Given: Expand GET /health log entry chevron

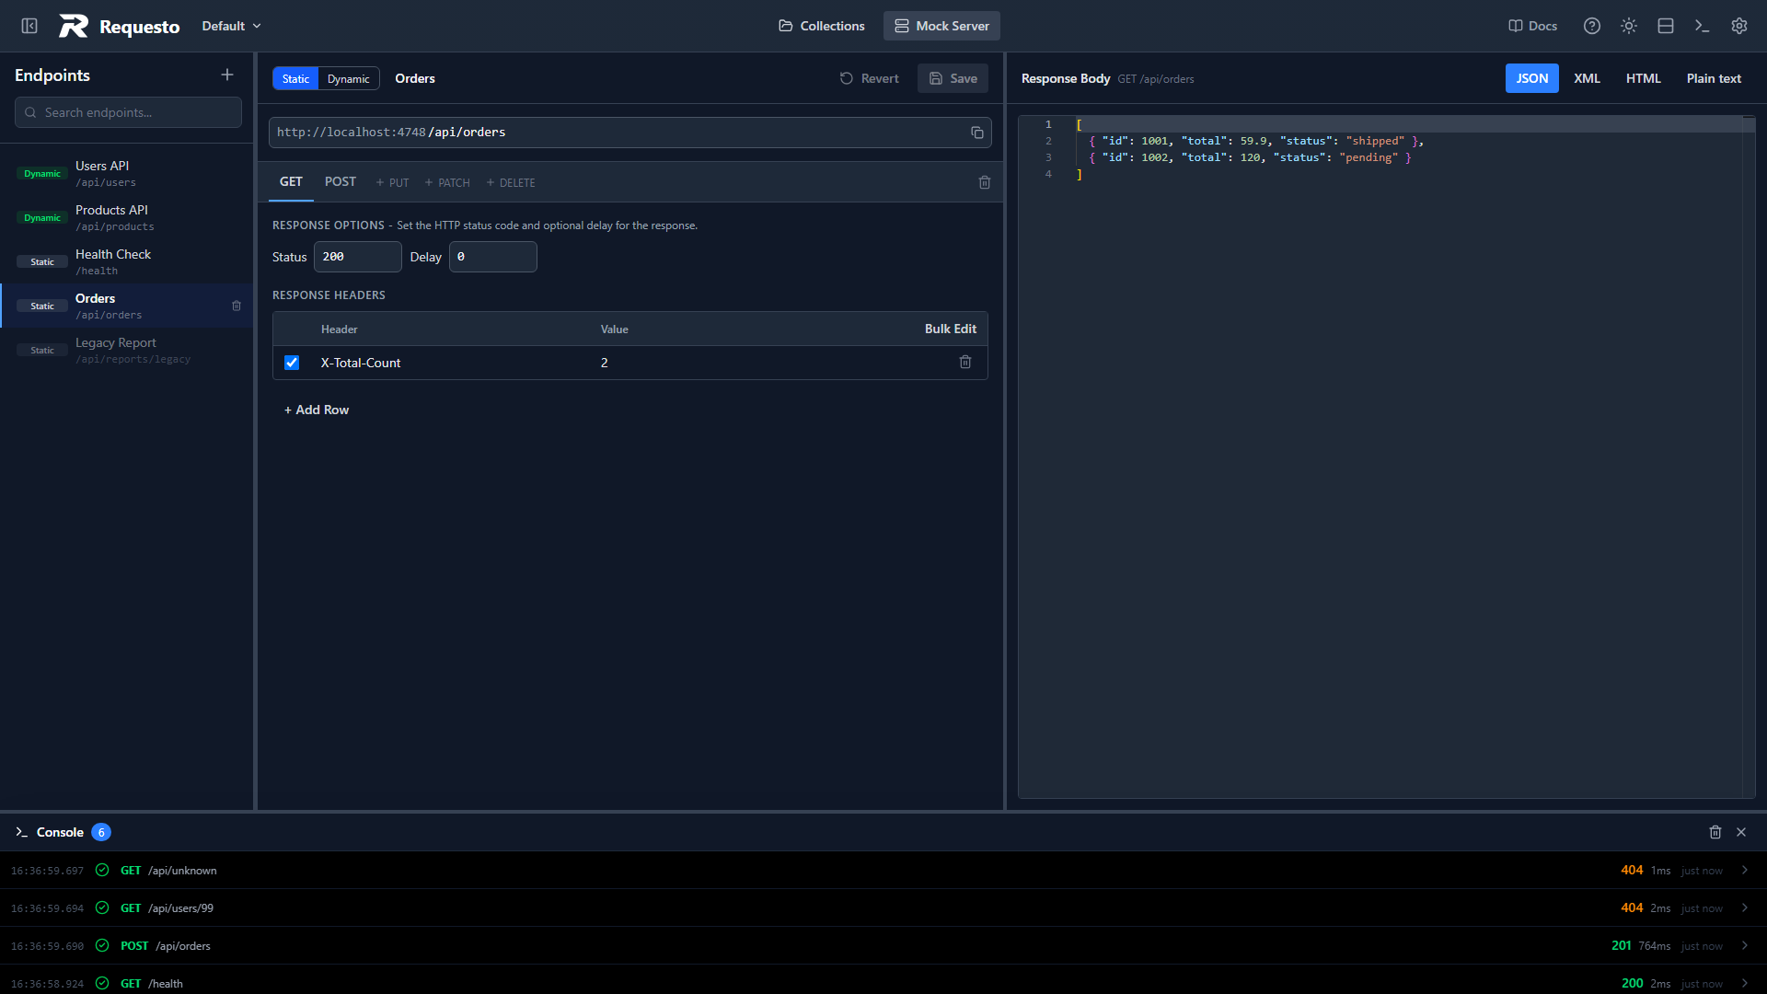Looking at the screenshot, I should (x=1745, y=983).
